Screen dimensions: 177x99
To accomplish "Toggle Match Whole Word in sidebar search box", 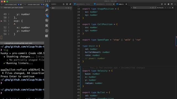I will tap(68, 8).
